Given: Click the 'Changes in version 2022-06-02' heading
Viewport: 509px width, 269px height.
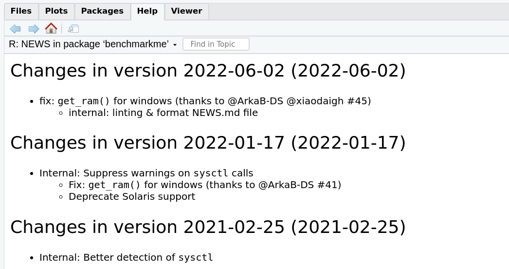Looking at the screenshot, I should (208, 71).
